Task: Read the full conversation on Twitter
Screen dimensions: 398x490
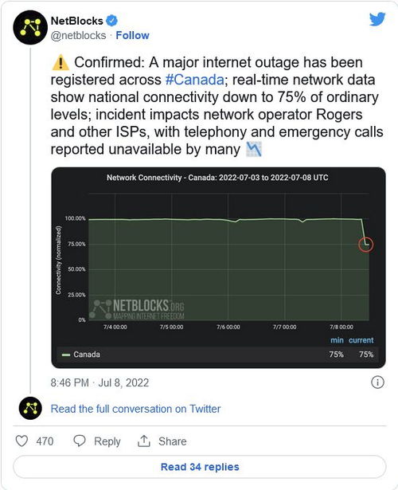Action: click(x=135, y=409)
